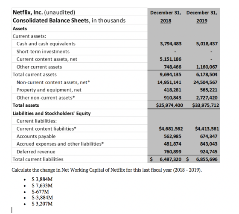Click the 'Other current assets' label
239x214 pixels.
pyautogui.click(x=39, y=67)
